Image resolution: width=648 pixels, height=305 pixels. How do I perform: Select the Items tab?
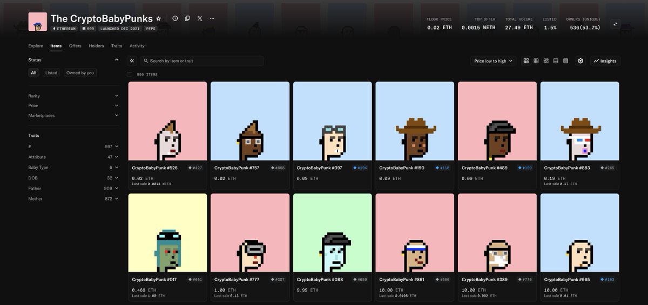pyautogui.click(x=56, y=46)
